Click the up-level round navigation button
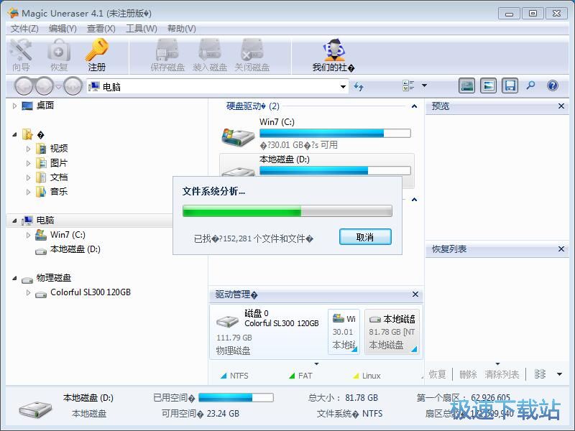575x431 pixels. click(73, 86)
